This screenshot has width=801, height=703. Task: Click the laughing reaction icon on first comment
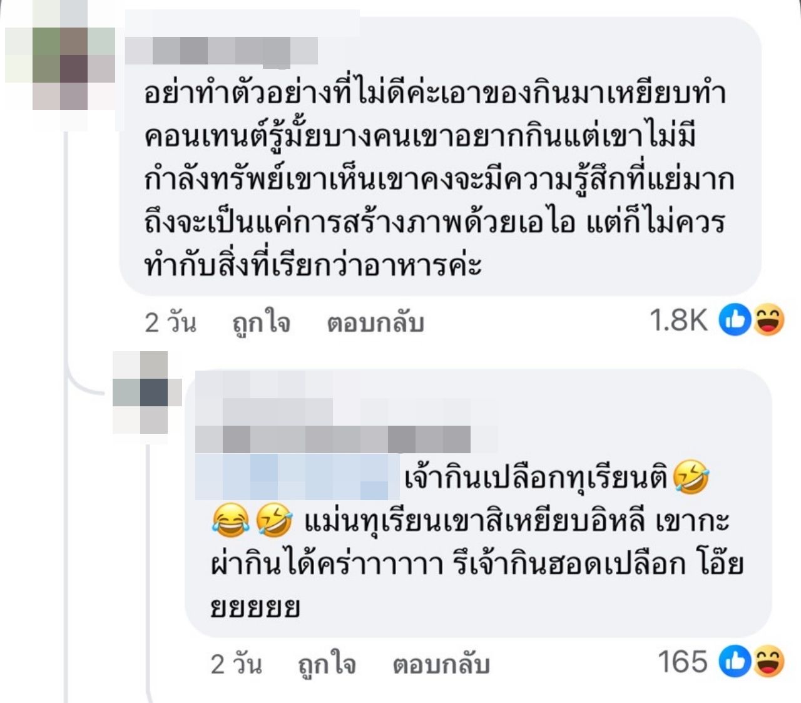pyautogui.click(x=768, y=320)
